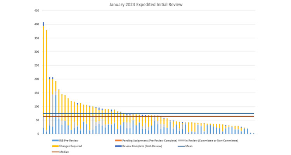Select the 'Changes Required' legend label
This screenshot has width=291, height=155.
coord(70,146)
